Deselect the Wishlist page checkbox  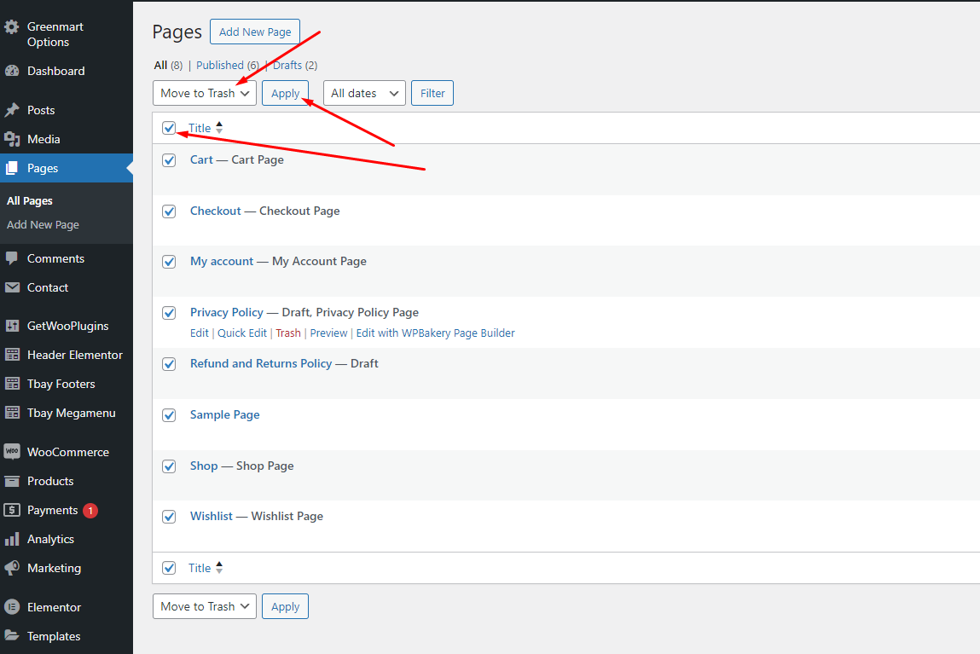(169, 517)
